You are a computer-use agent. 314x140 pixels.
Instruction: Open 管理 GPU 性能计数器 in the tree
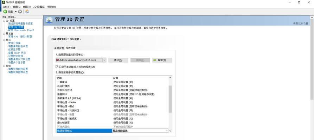point(20,36)
